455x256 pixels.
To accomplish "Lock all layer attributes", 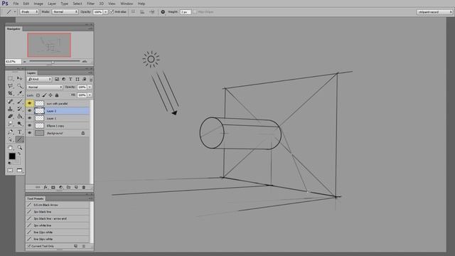I will (x=57, y=95).
